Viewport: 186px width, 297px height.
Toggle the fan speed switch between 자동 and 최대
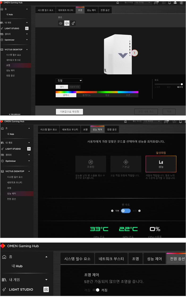click(x=126, y=211)
